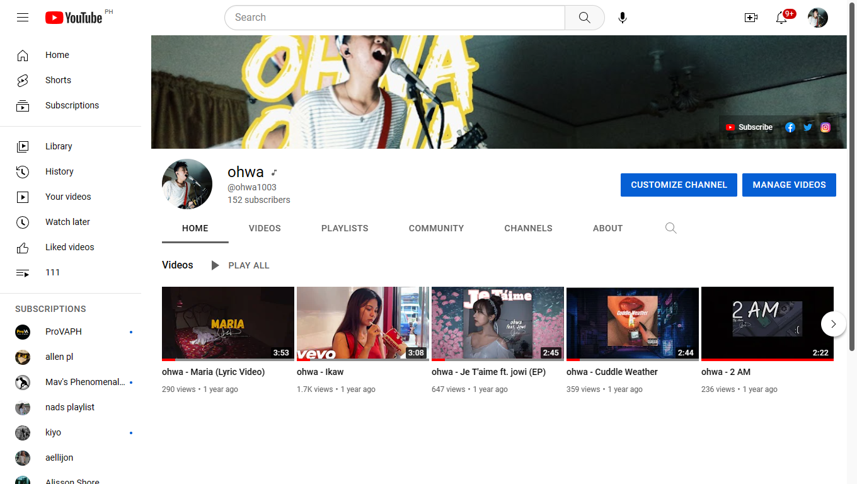Click the @ohwa1003 channel handle
Viewport: 857px width, 484px height.
click(x=252, y=187)
